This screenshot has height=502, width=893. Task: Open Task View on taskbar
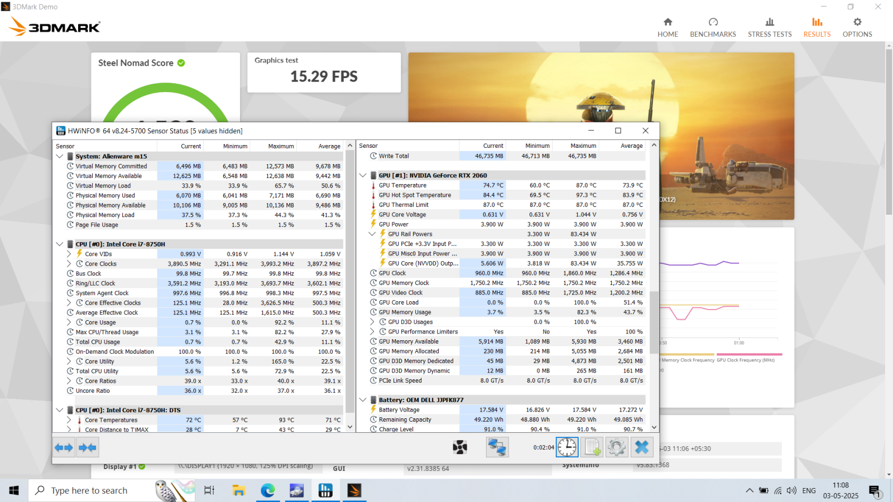tap(209, 490)
